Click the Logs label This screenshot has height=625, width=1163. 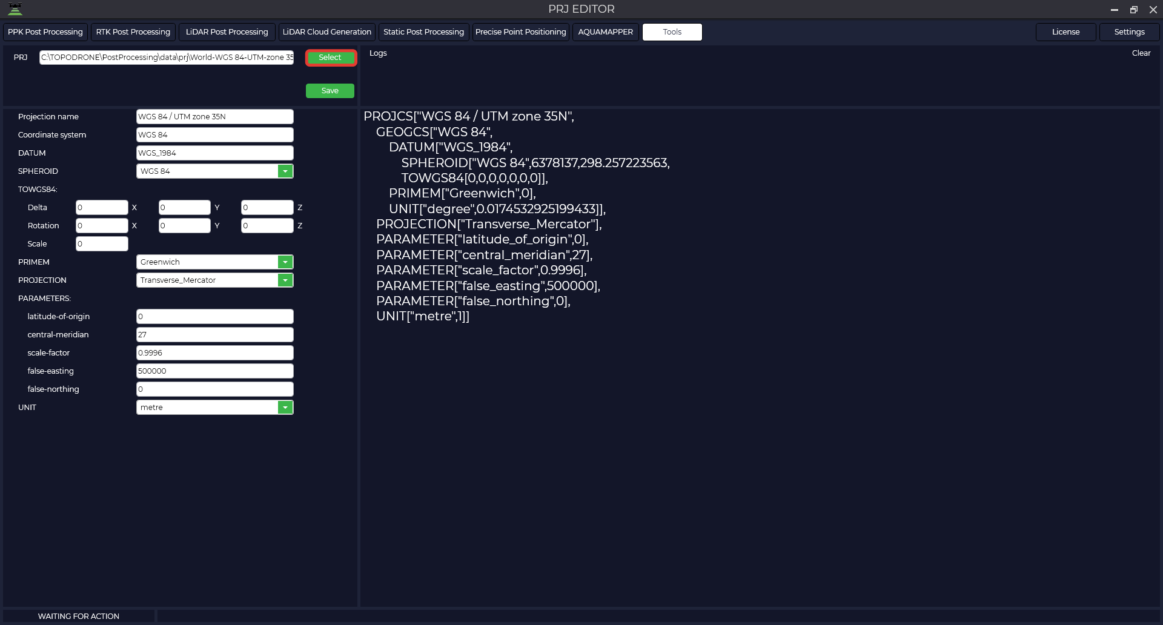(378, 53)
